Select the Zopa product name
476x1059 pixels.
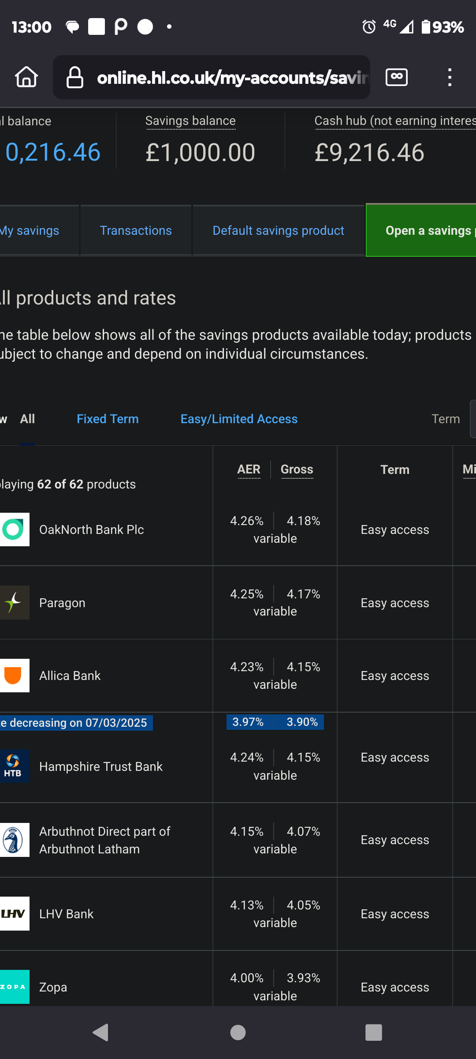click(x=53, y=987)
